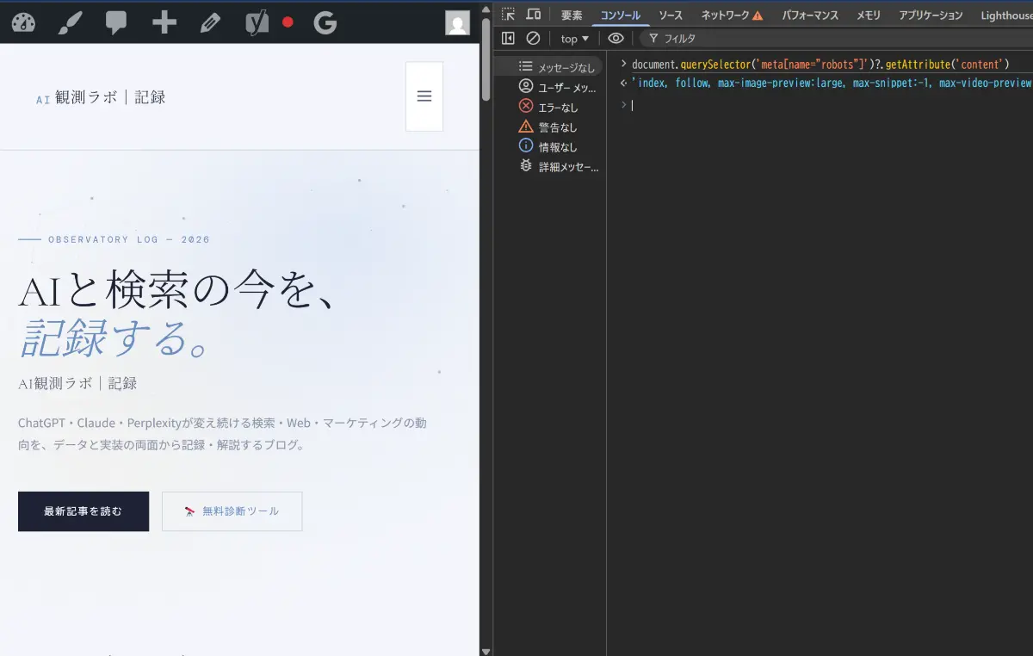Open the hamburger navigation menu
Screen dimensions: 1033x656
pyautogui.click(x=424, y=96)
